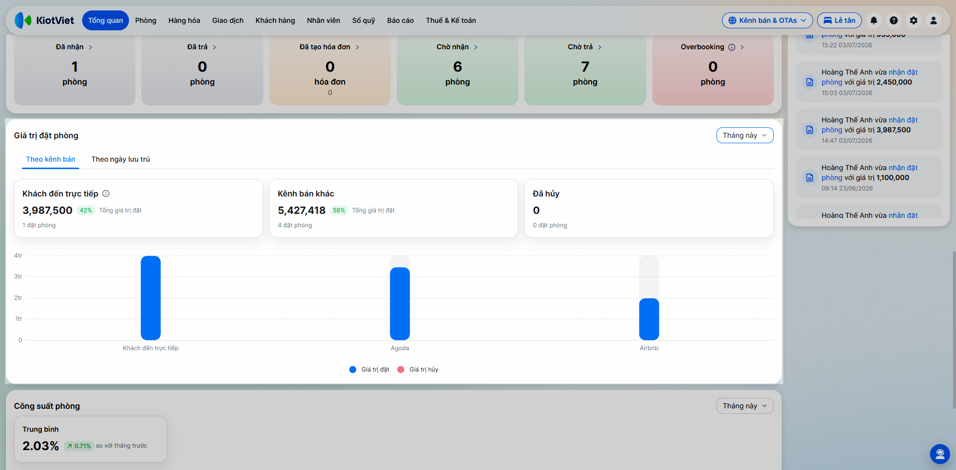Viewport: 956px width, 470px height.
Task: Click the KiotViet logo
Action: coord(44,20)
